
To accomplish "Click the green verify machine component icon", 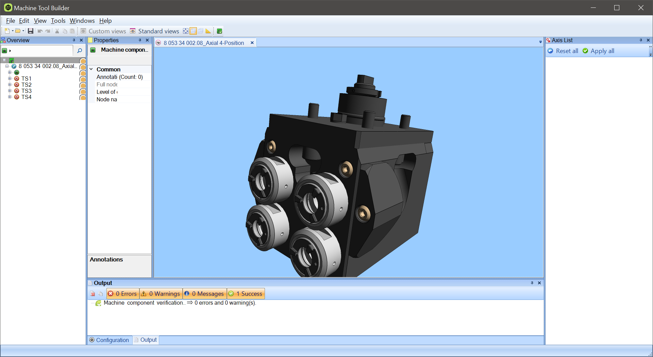I will (x=220, y=31).
